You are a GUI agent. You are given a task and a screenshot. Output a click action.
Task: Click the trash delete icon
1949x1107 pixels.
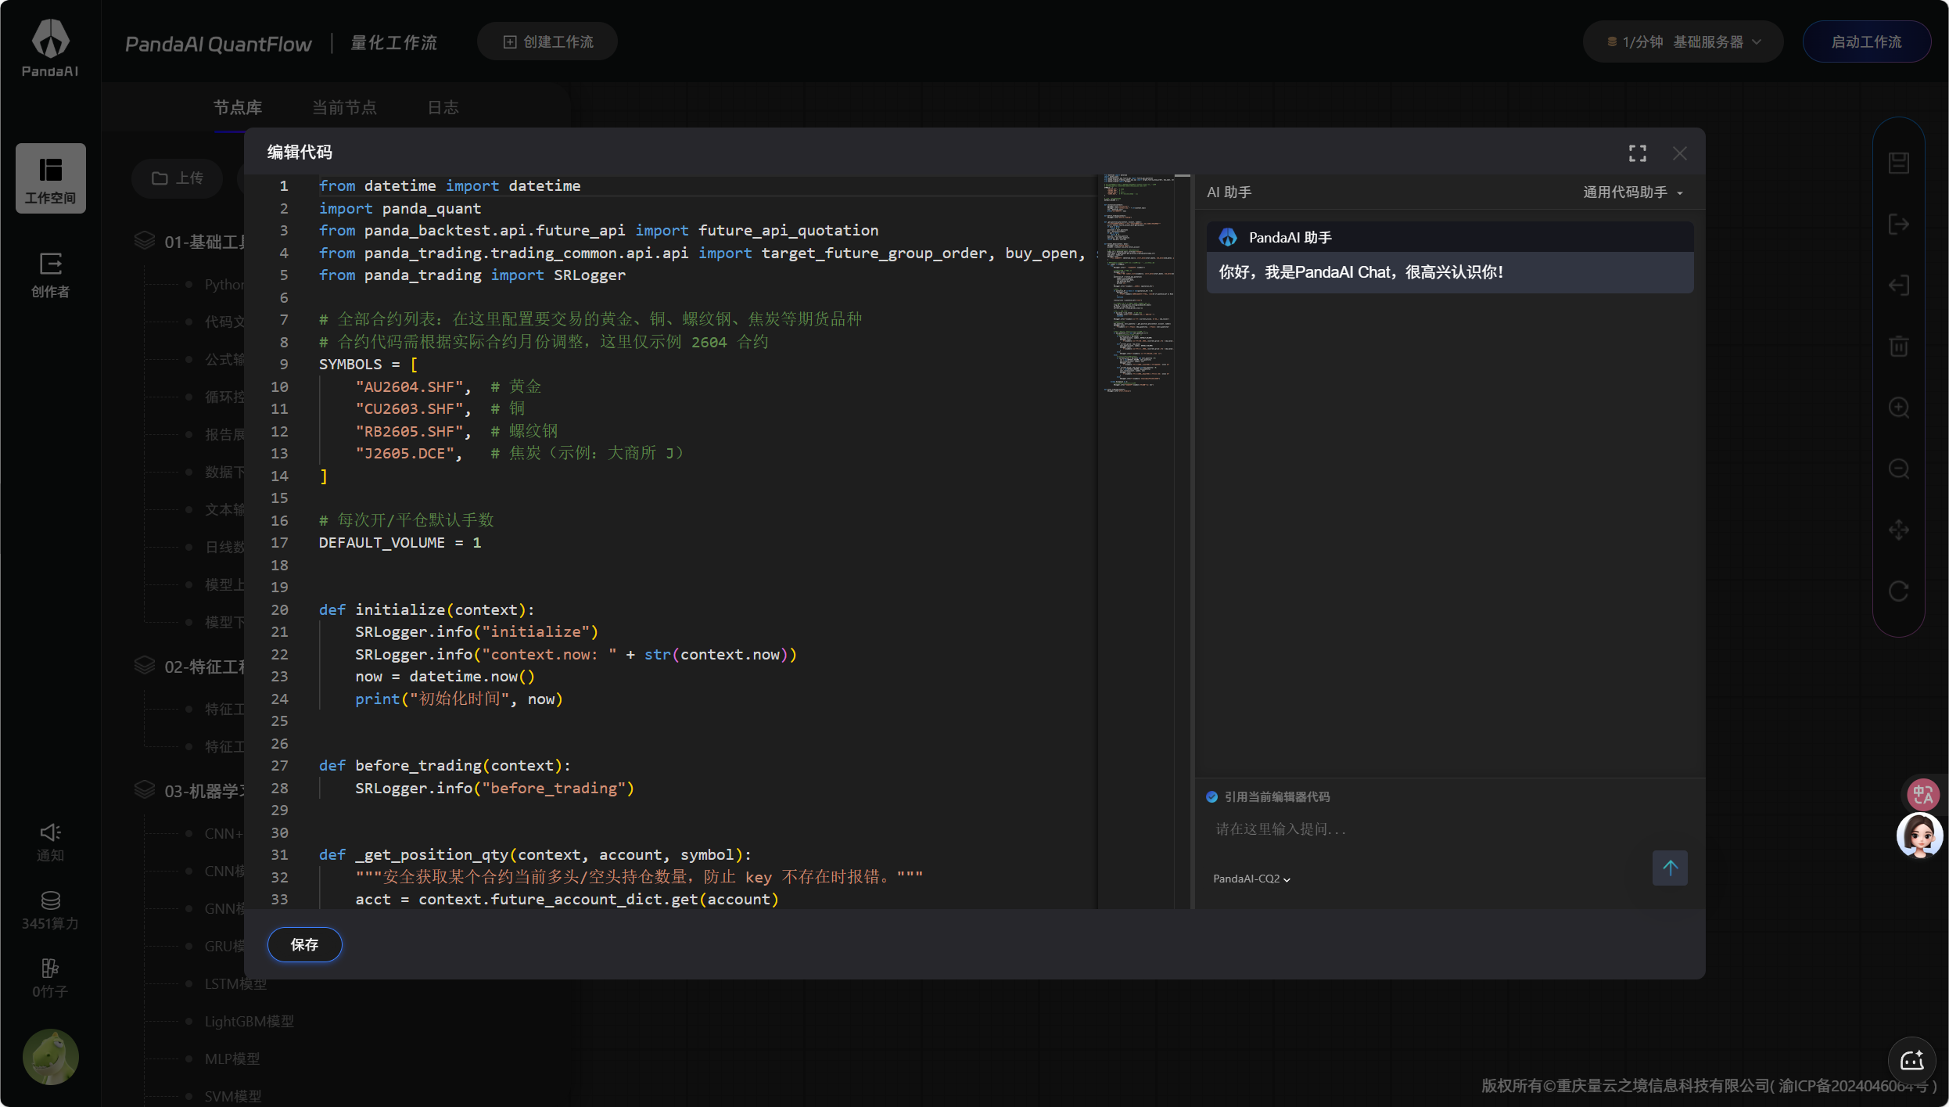point(1899,346)
